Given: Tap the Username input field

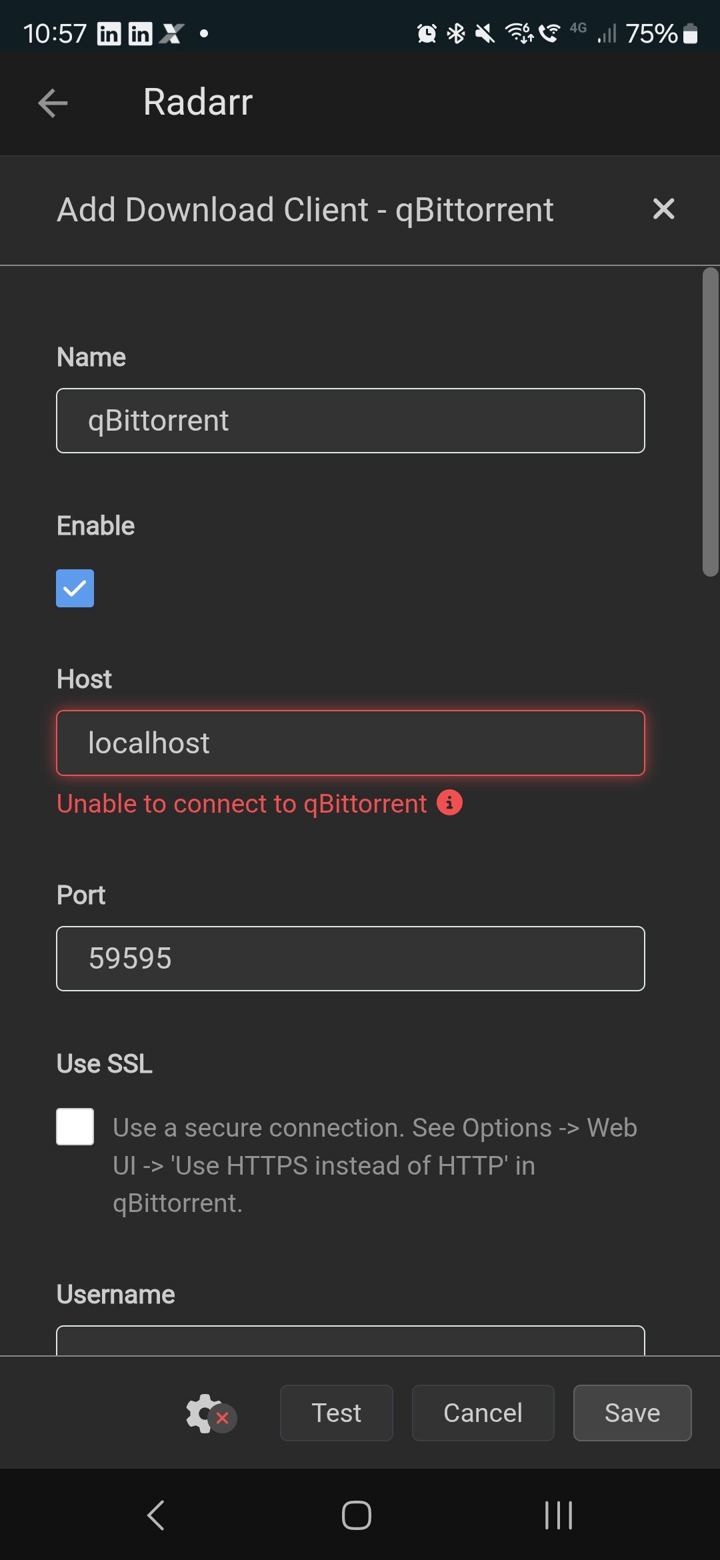Looking at the screenshot, I should tap(351, 1340).
